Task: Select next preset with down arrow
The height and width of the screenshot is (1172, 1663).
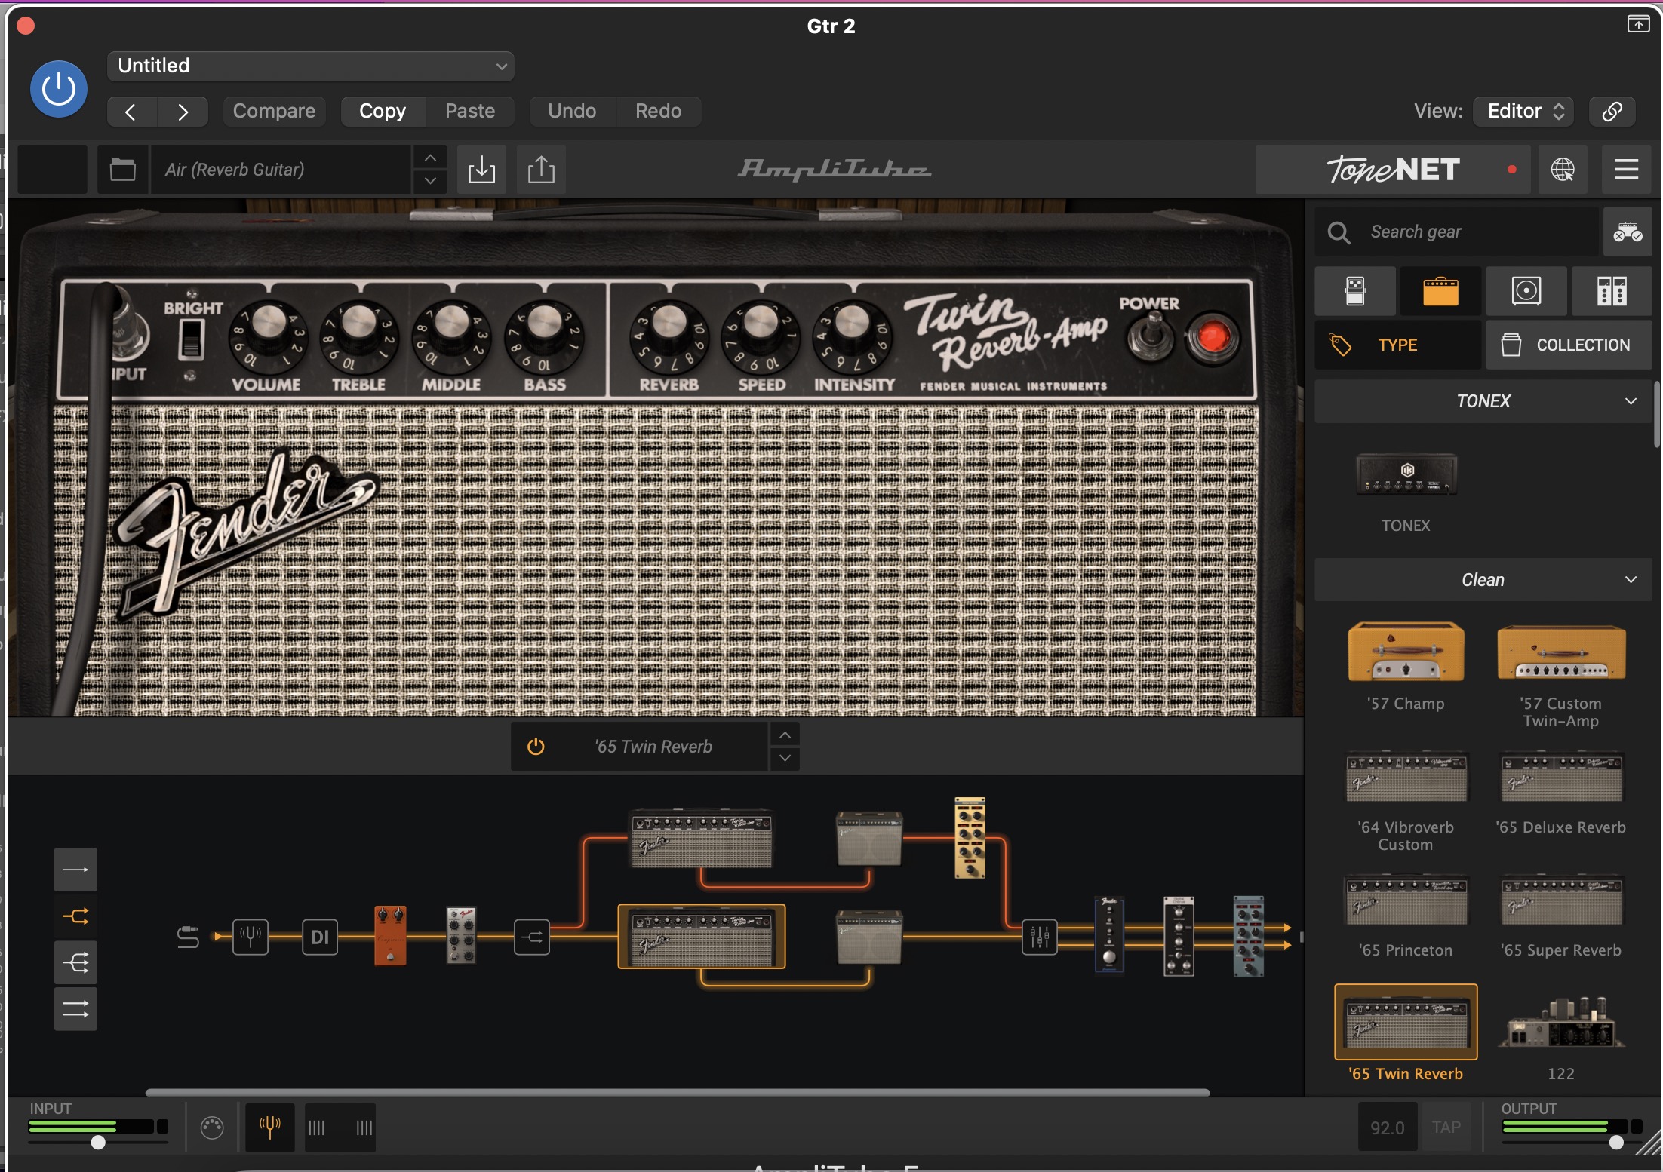Action: [x=430, y=181]
